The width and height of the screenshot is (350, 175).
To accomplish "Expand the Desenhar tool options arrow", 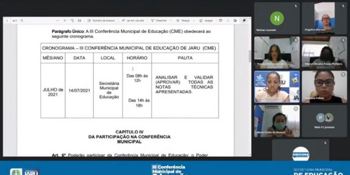I will (171, 21).
